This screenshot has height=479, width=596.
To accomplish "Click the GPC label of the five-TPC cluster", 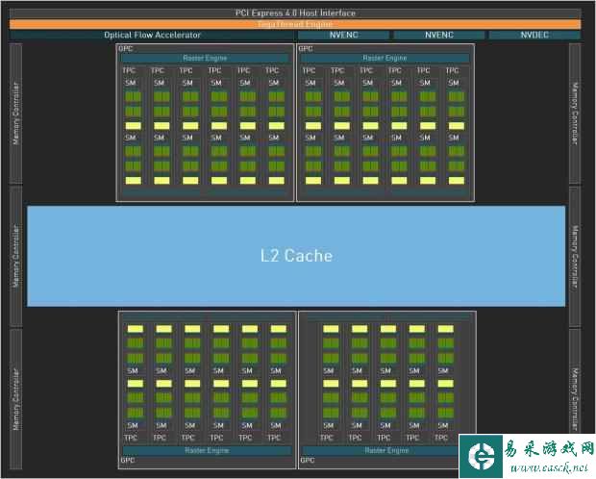I will click(307, 461).
